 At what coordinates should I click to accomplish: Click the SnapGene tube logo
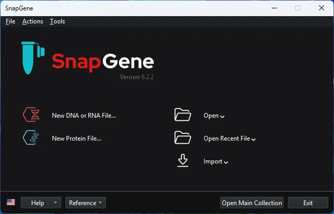pyautogui.click(x=33, y=58)
